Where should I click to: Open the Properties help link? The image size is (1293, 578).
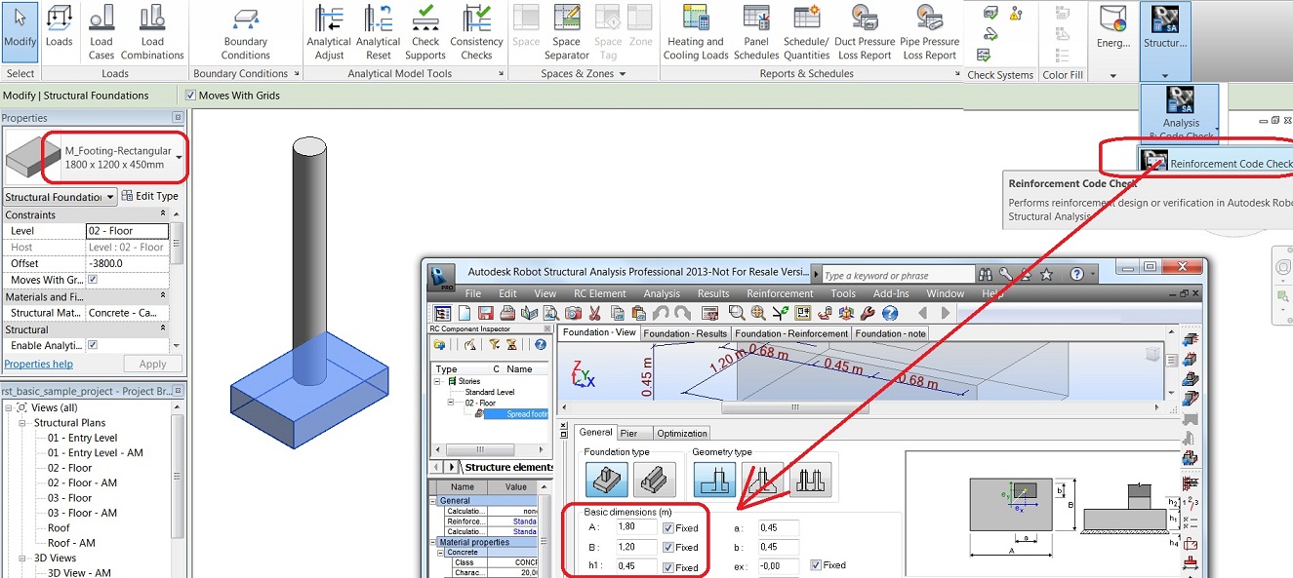coord(38,364)
